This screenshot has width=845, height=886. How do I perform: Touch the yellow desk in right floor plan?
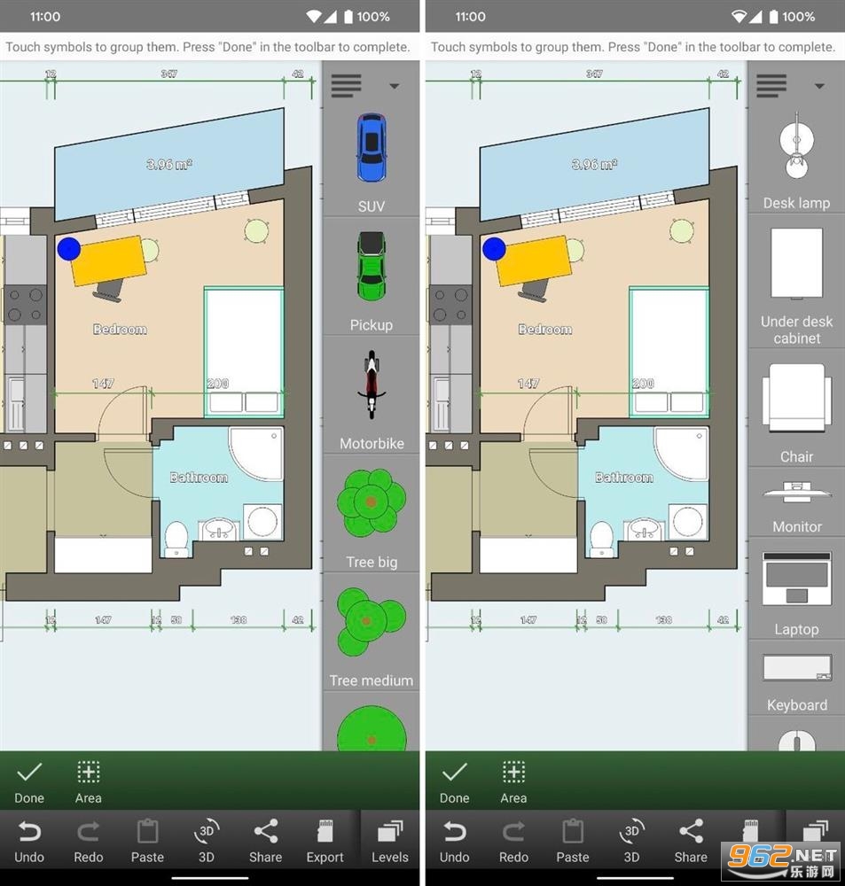(x=534, y=260)
